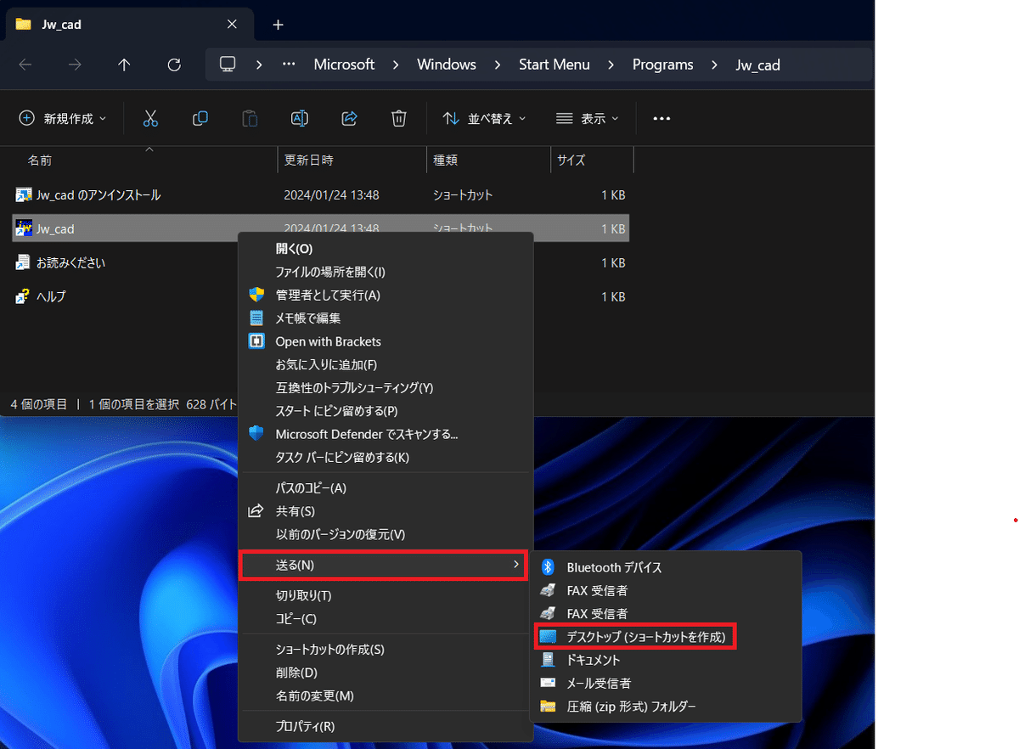The height and width of the screenshot is (749, 1019).
Task: Expand chevron after Programs breadcrumb
Action: 715,65
